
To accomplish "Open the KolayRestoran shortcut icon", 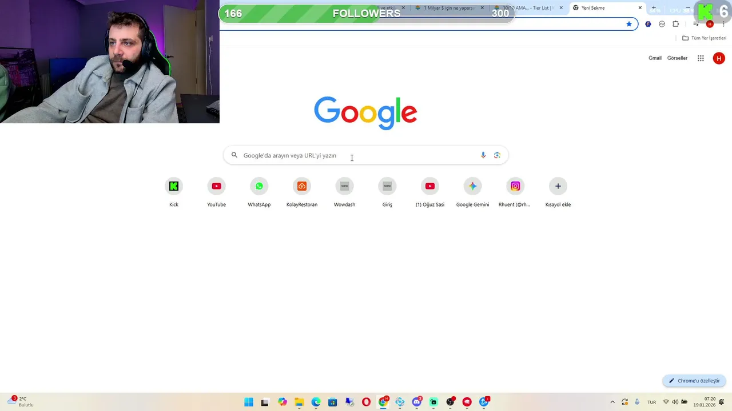I will (x=302, y=186).
